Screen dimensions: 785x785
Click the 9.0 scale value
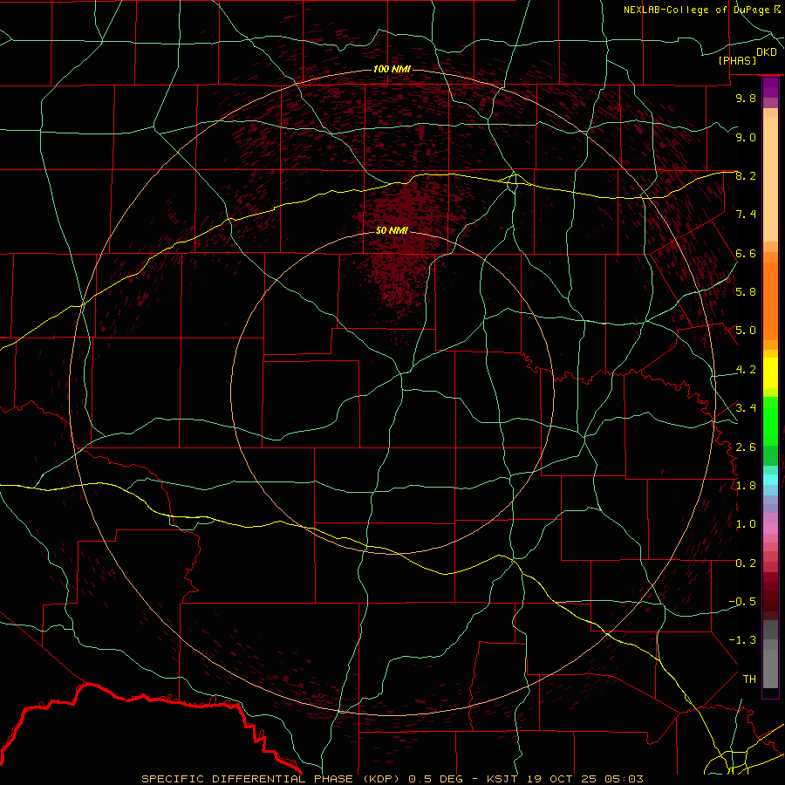pyautogui.click(x=746, y=137)
